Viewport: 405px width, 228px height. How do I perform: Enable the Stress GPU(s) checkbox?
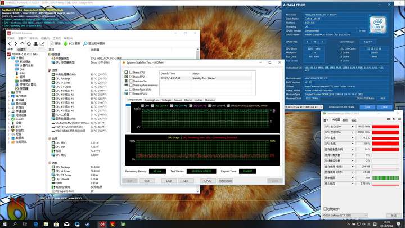[131, 93]
